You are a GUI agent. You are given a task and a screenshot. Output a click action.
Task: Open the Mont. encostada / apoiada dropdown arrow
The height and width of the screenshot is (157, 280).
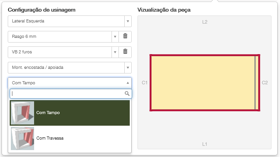click(x=127, y=67)
